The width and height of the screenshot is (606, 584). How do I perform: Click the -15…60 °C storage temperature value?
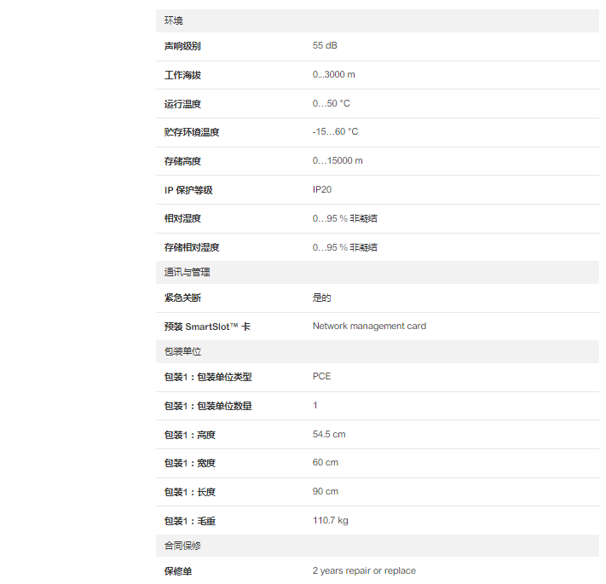pos(335,131)
